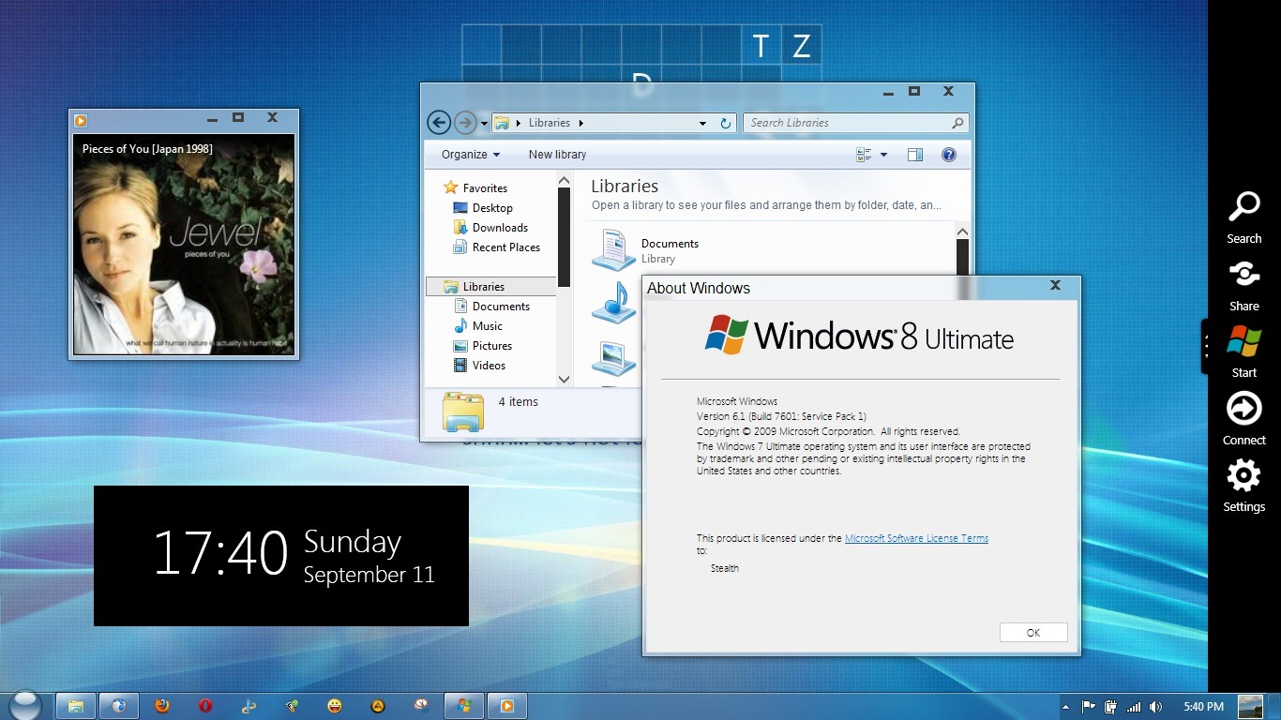Click the 17:40 Sunday clock gadget
This screenshot has height=720, width=1281.
(x=281, y=556)
